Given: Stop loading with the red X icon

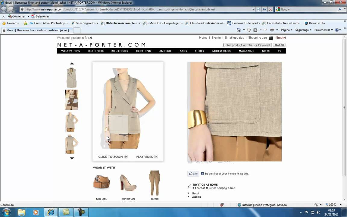Looking at the screenshot, I should (270, 9).
